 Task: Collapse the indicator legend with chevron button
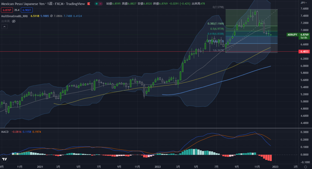click(4, 27)
